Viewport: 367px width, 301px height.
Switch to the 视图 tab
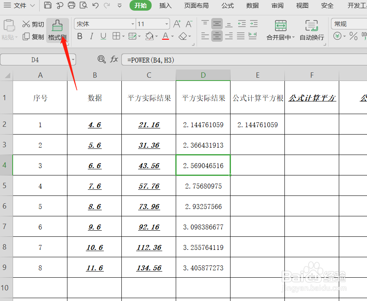(x=302, y=5)
